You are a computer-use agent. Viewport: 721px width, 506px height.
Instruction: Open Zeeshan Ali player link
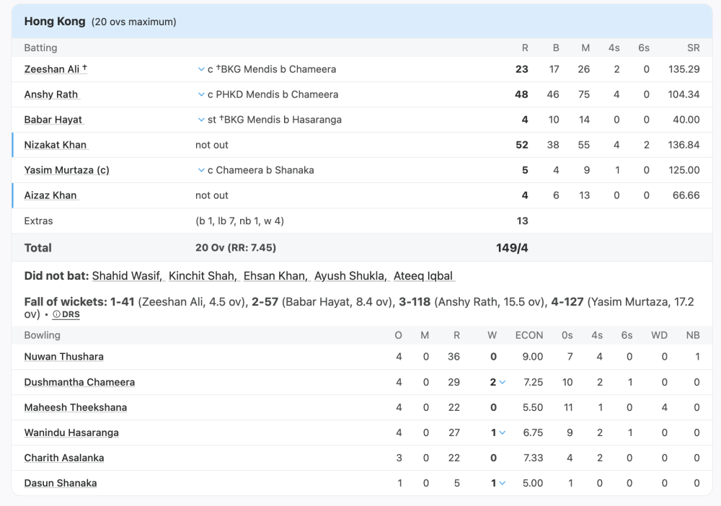coord(52,69)
